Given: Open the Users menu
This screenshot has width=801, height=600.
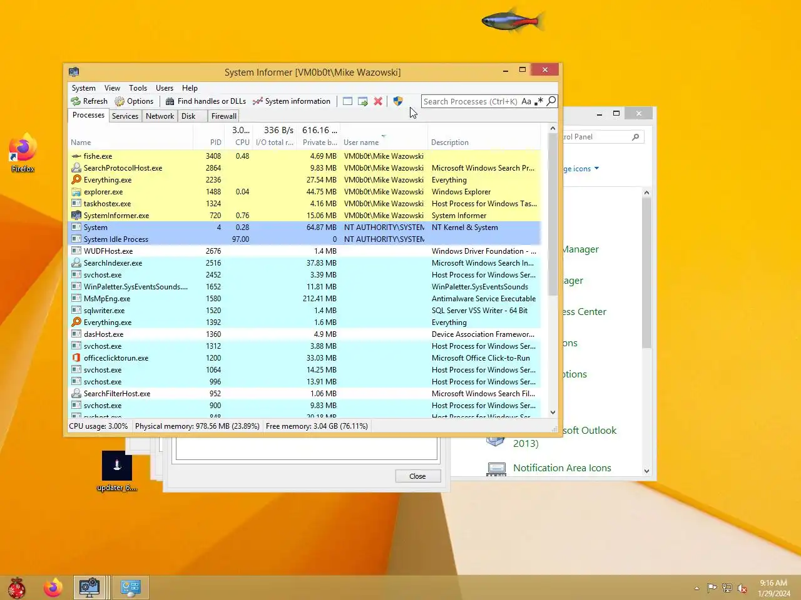Looking at the screenshot, I should [x=165, y=88].
